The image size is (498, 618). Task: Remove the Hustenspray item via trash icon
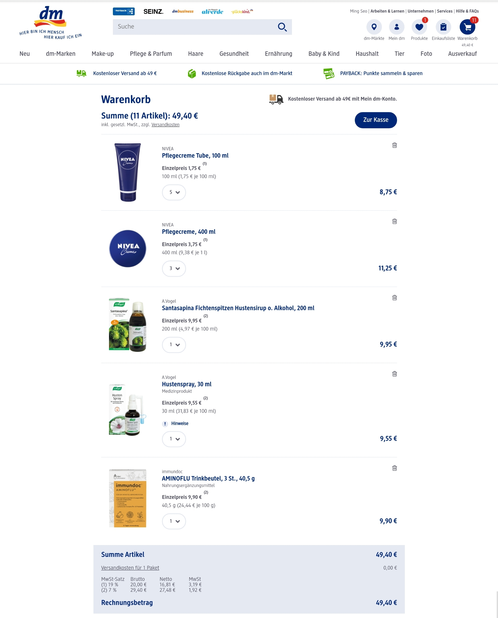click(394, 374)
